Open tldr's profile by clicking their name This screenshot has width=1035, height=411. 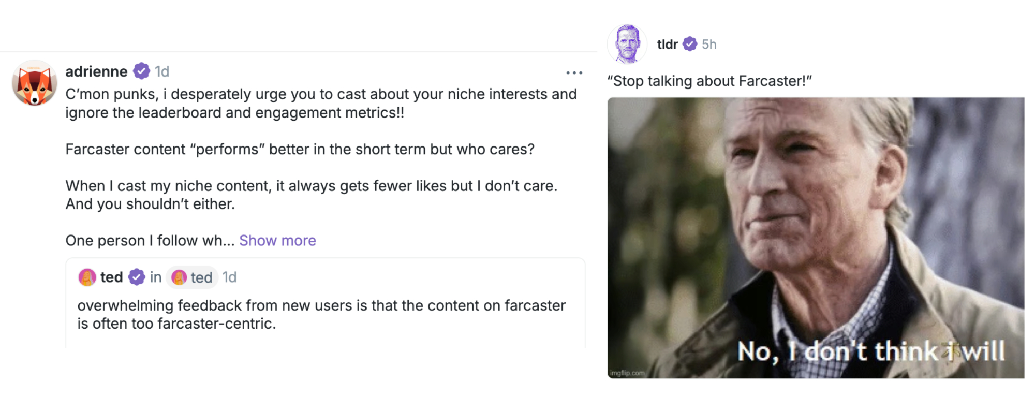(668, 44)
